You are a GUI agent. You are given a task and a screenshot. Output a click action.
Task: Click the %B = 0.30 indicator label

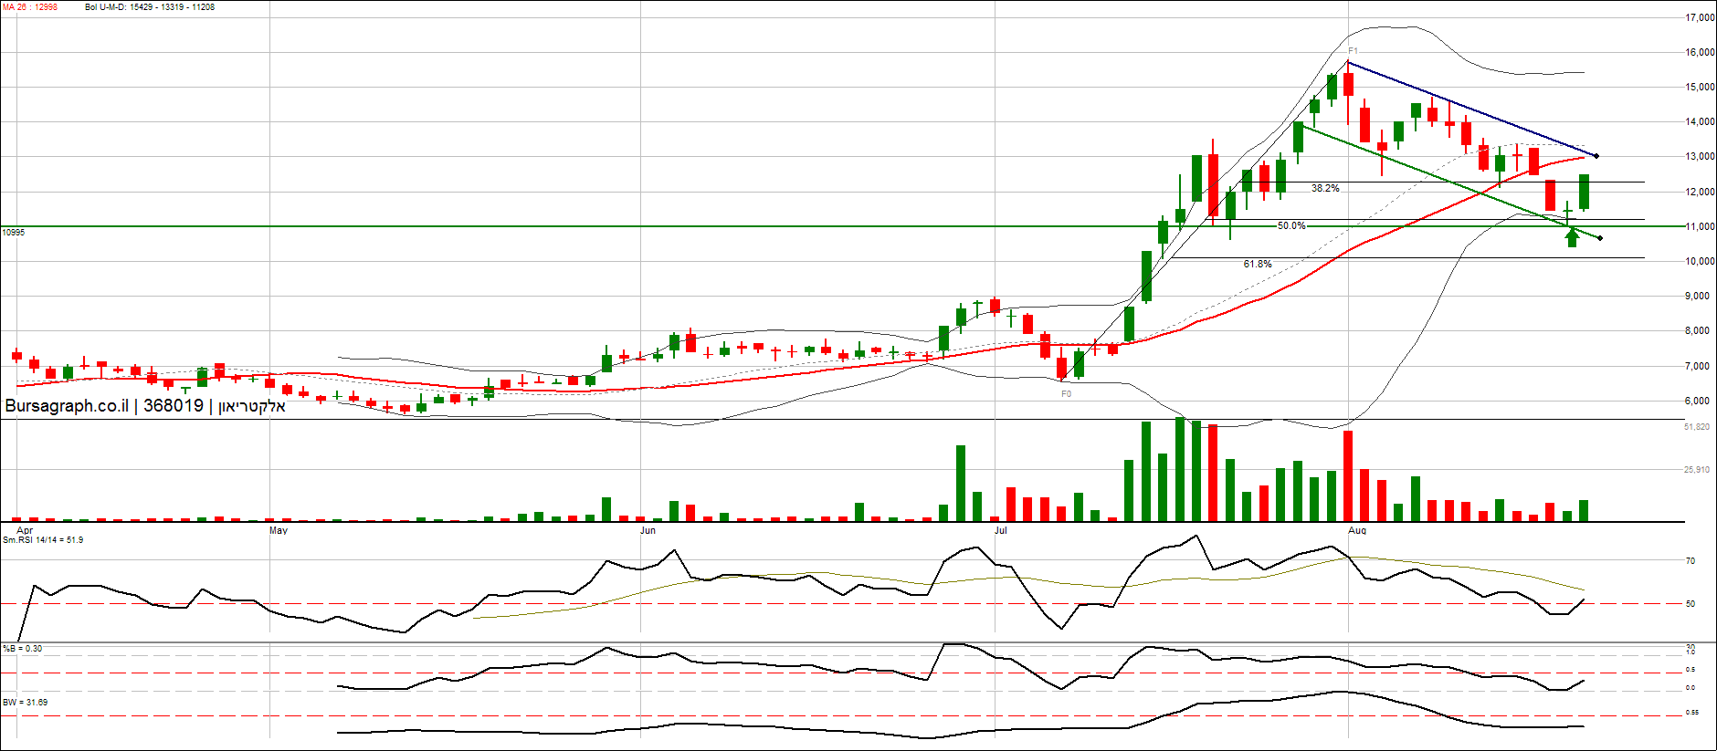click(x=23, y=649)
